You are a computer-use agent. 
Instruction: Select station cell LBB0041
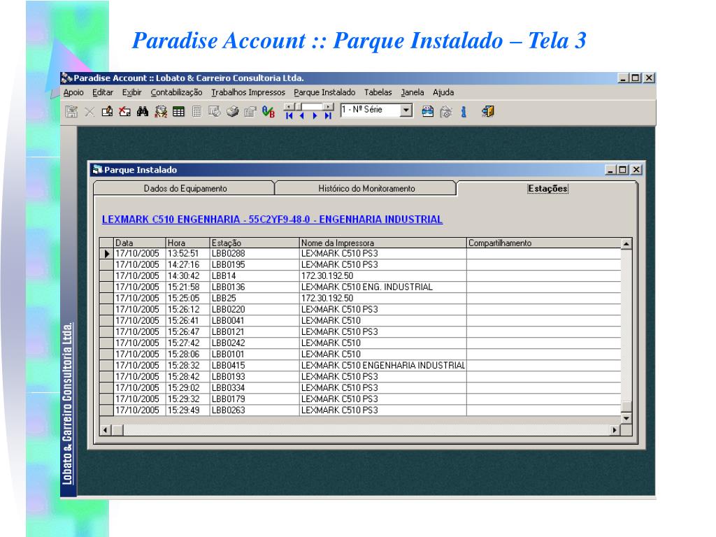point(255,320)
